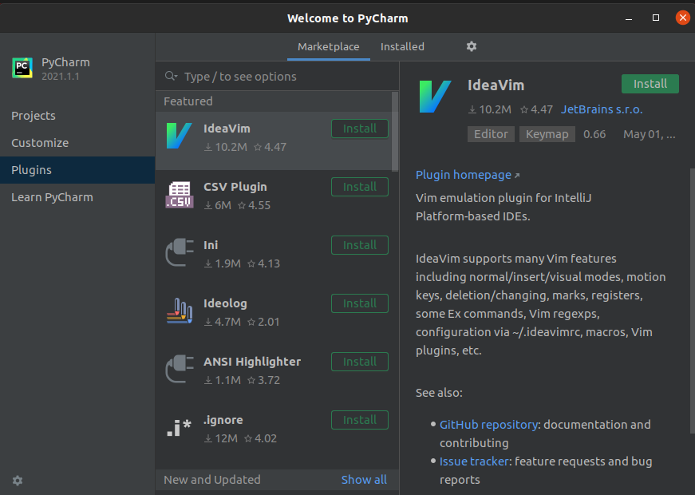This screenshot has height=495, width=695.
Task: Install the CSV Plugin
Action: click(359, 187)
